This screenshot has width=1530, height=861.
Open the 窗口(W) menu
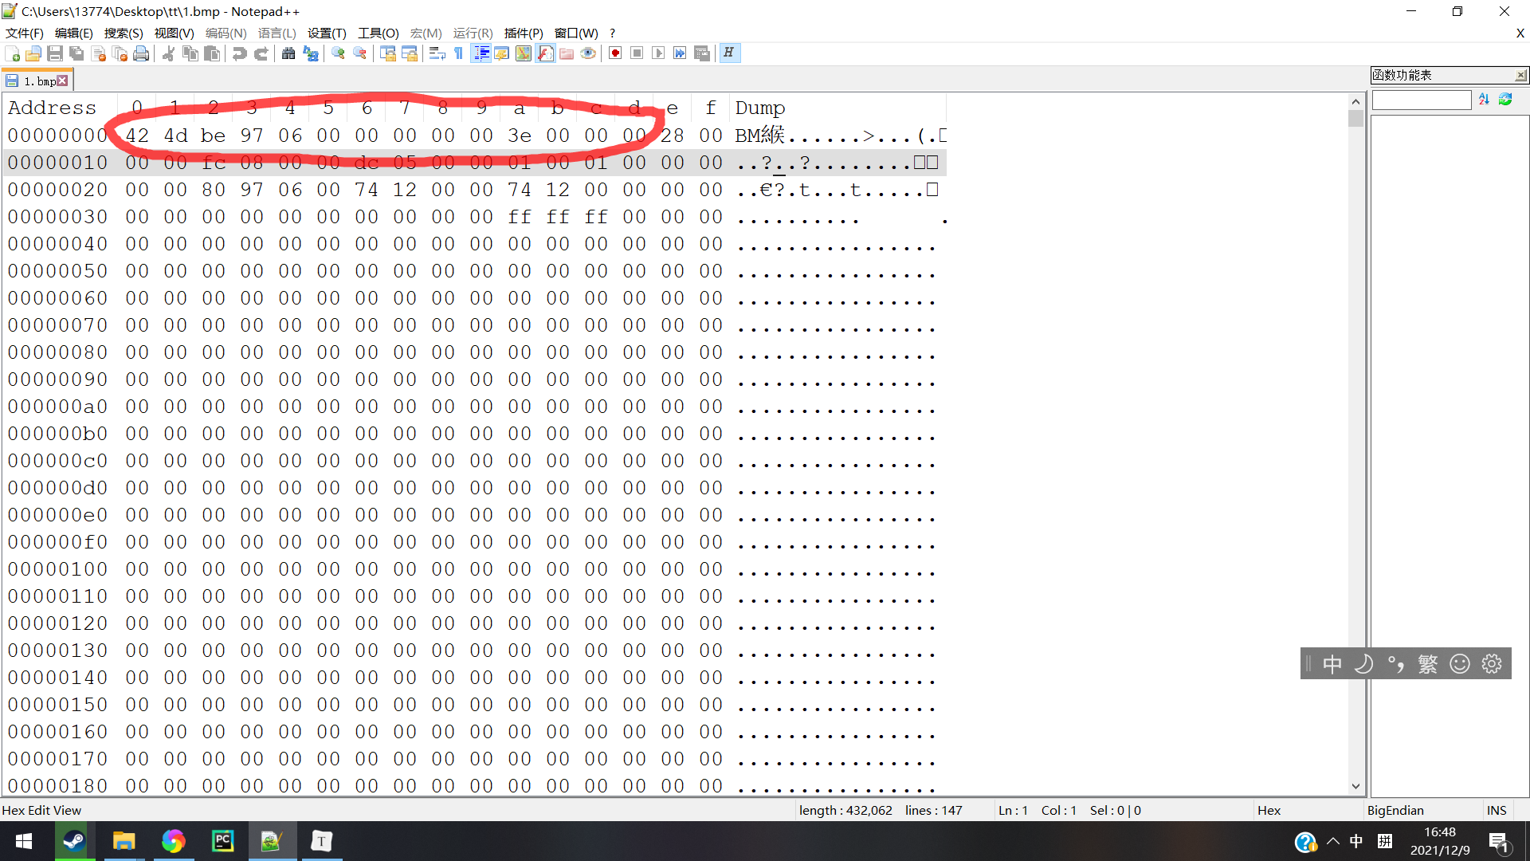(x=576, y=33)
